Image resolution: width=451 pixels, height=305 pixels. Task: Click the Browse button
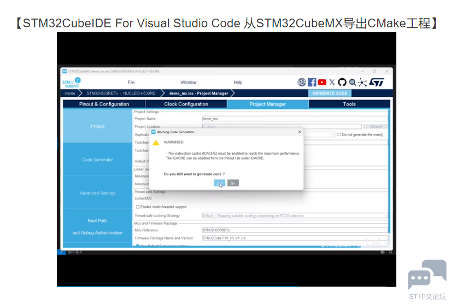click(376, 126)
